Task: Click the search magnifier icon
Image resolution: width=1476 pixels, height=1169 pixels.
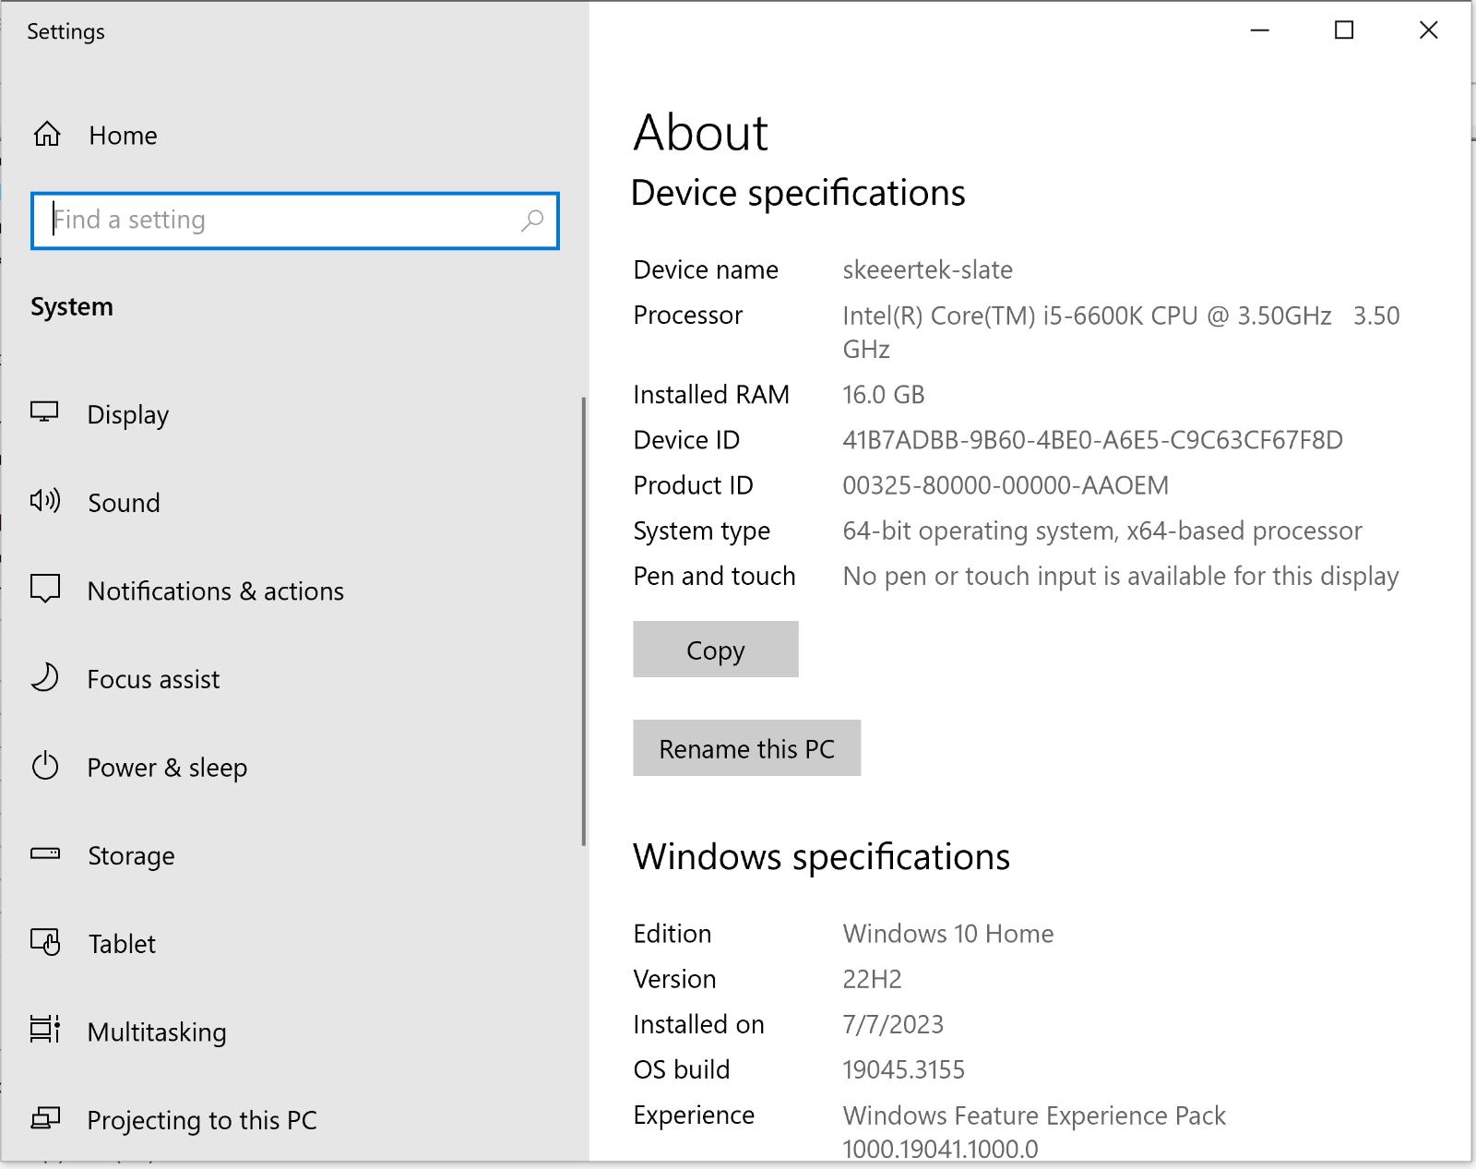Action: point(532,221)
